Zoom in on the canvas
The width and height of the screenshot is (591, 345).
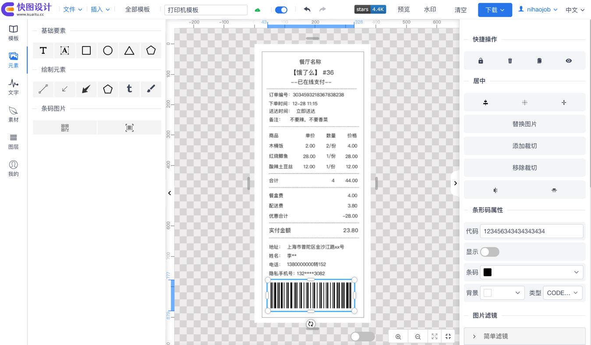click(x=398, y=336)
